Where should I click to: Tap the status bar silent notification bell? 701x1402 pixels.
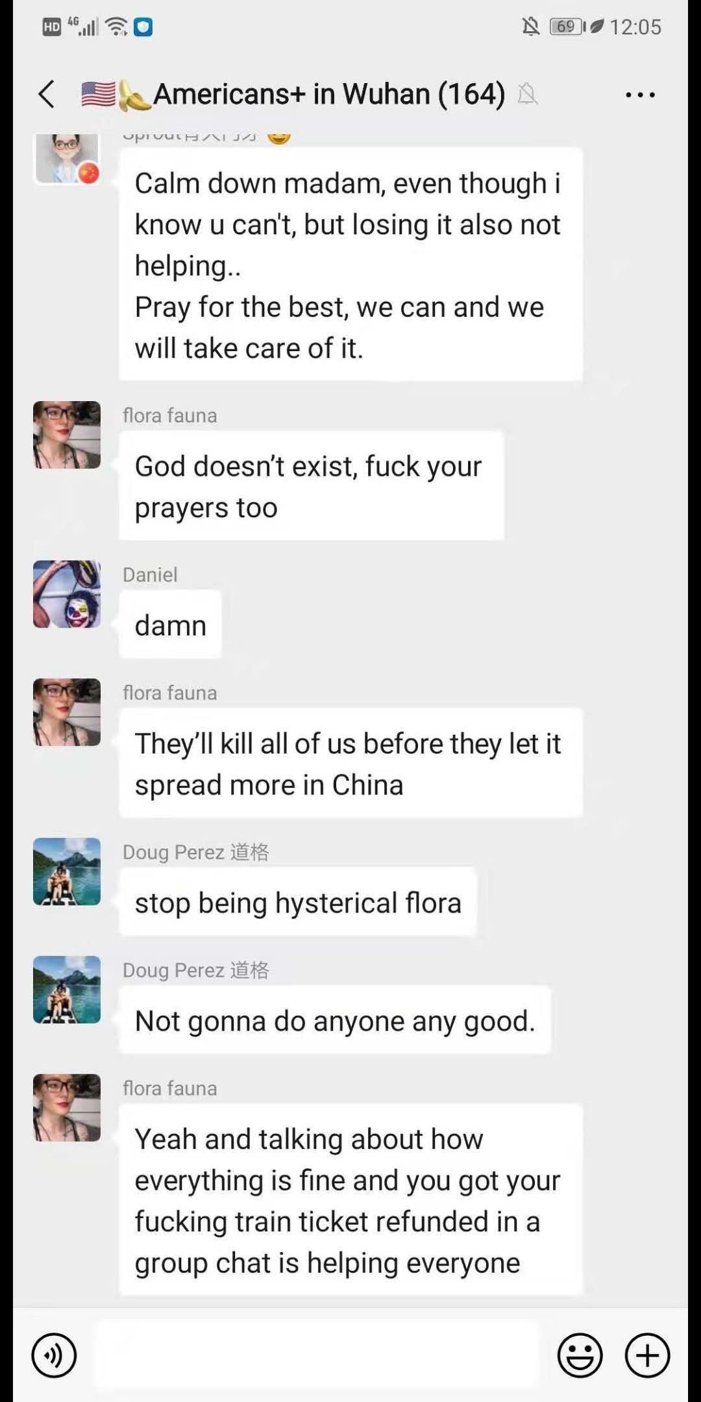531,27
